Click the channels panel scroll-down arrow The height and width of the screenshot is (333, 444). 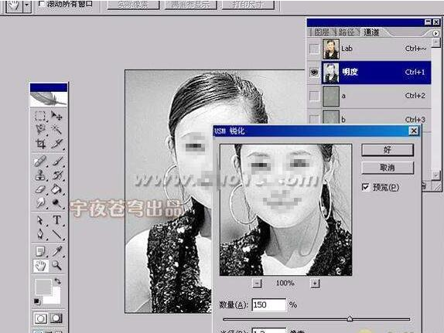pos(435,175)
